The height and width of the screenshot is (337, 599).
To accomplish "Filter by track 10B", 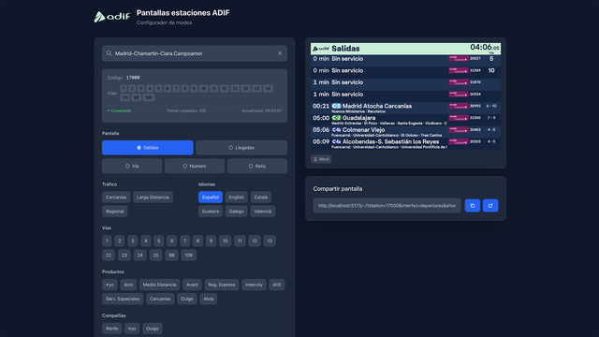I will point(189,256).
